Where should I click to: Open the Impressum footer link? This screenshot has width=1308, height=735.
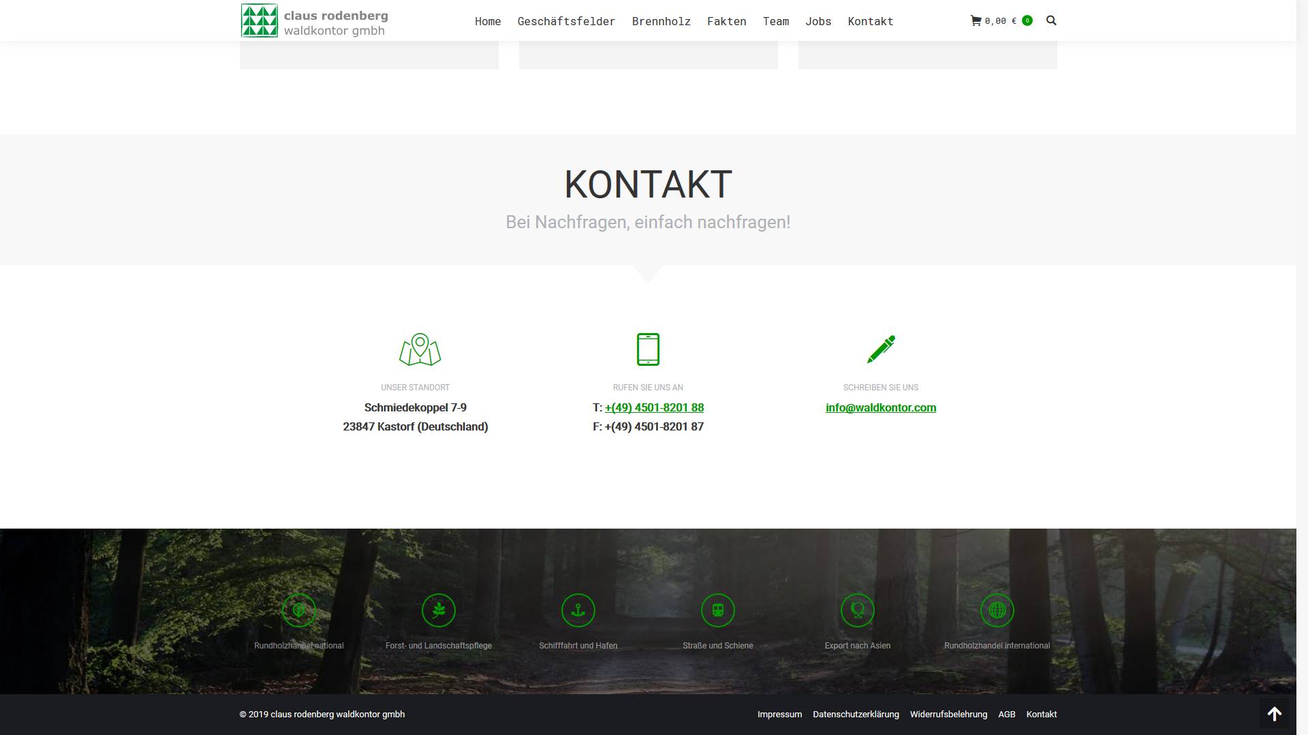tap(779, 714)
